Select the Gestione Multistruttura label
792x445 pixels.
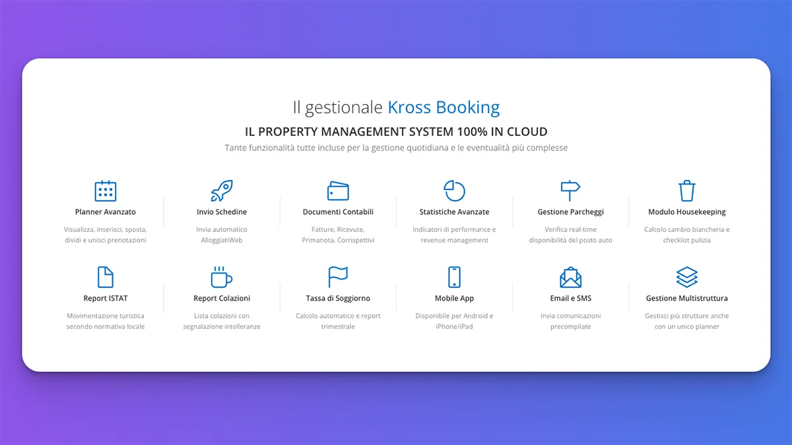click(687, 299)
